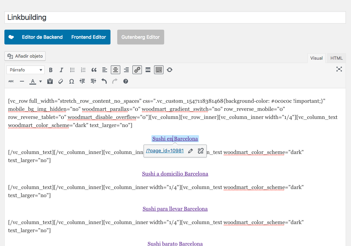
Task: Redo the last edit
Action: click(x=115, y=81)
